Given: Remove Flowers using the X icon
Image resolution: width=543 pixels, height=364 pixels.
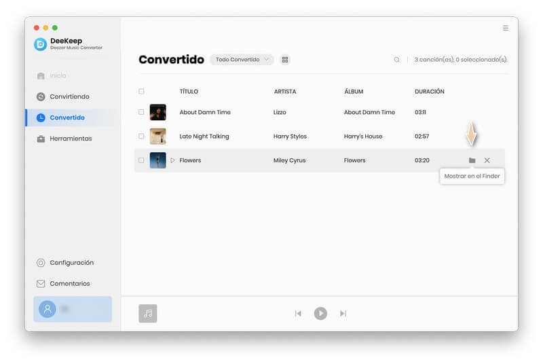Looking at the screenshot, I should 487,160.
